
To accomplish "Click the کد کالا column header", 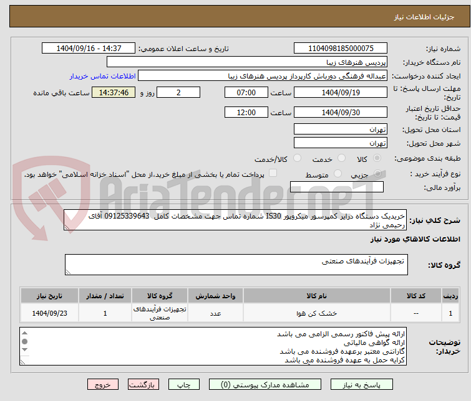I will point(416,296).
